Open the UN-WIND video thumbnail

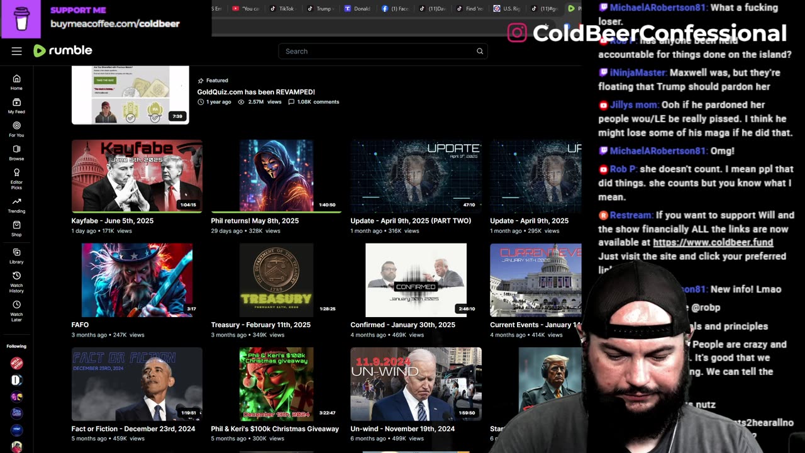click(x=416, y=384)
